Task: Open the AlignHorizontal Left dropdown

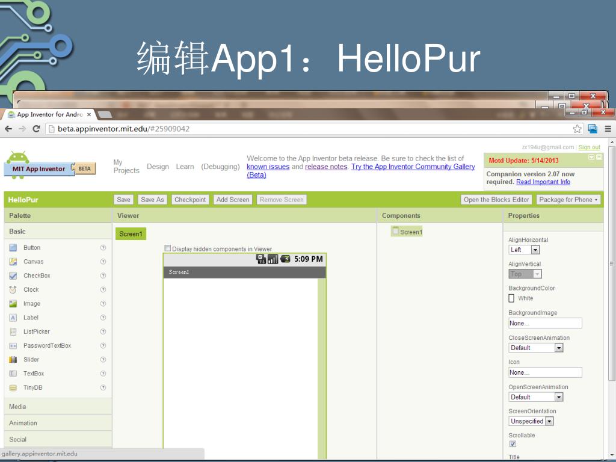Action: pos(524,250)
